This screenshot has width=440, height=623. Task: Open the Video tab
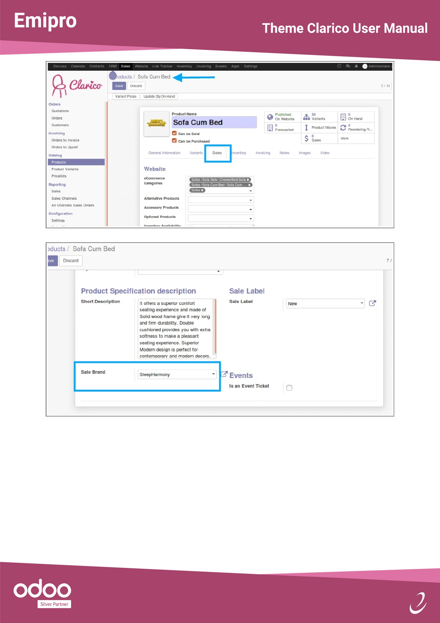(325, 153)
